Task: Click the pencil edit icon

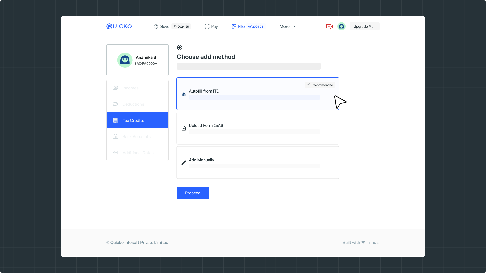Action: click(x=184, y=163)
